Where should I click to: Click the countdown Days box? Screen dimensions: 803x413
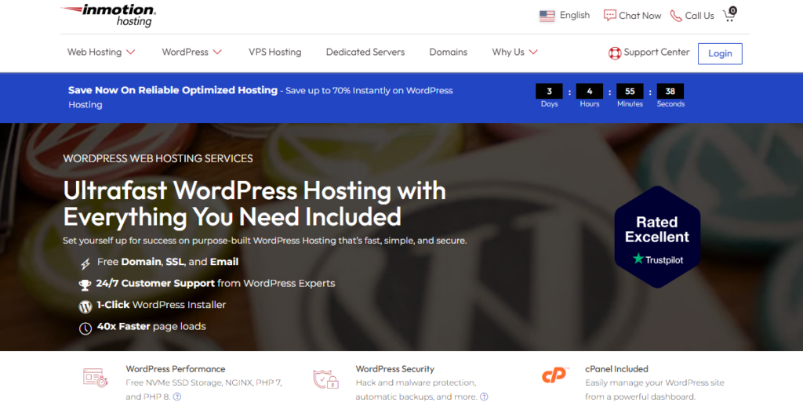point(549,91)
